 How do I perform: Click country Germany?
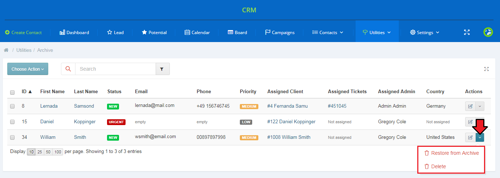[436, 106]
